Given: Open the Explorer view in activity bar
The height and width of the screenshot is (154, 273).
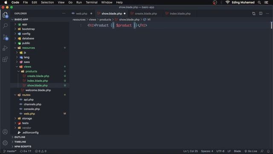Looking at the screenshot, I should (x=5, y=15).
